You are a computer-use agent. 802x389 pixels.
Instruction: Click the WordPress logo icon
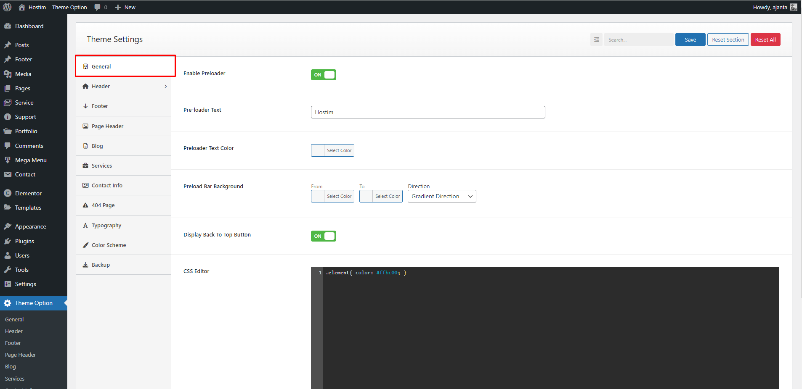[7, 7]
